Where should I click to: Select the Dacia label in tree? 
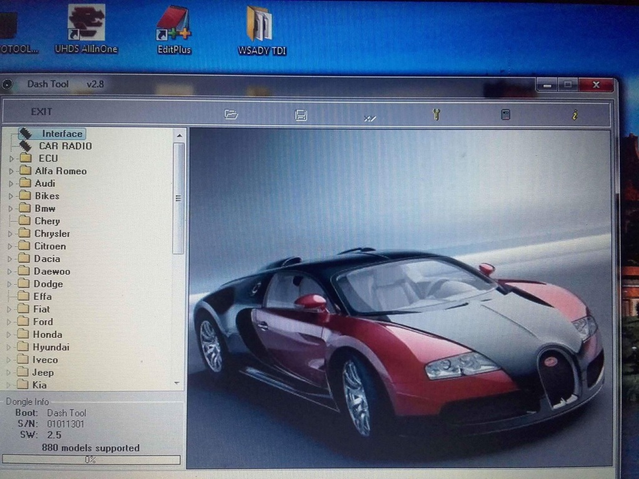47,259
